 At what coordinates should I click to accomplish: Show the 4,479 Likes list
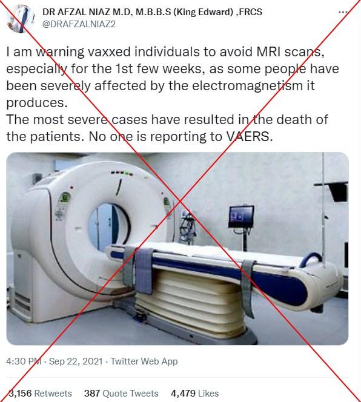195,393
